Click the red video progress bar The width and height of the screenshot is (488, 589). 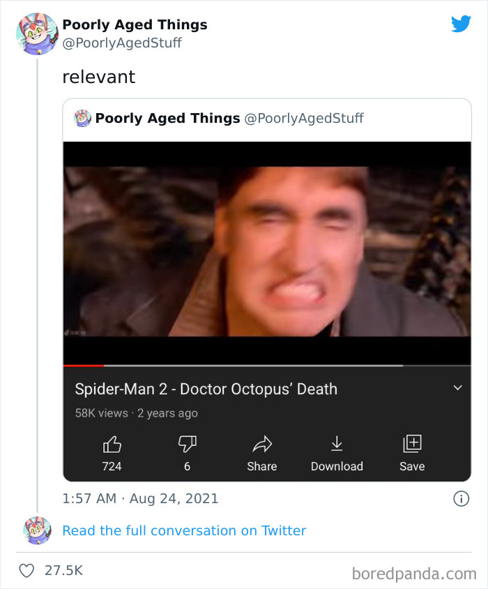(x=84, y=364)
